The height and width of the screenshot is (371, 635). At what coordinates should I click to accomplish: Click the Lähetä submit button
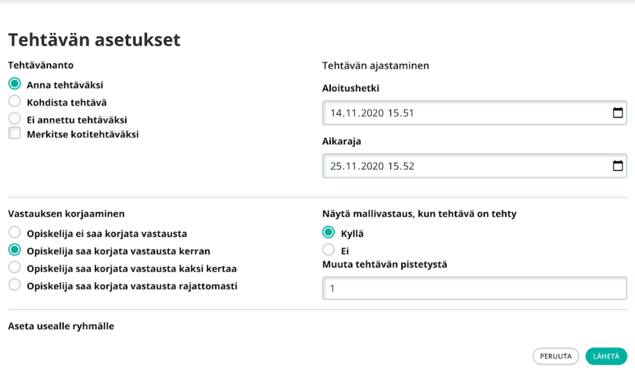606,356
